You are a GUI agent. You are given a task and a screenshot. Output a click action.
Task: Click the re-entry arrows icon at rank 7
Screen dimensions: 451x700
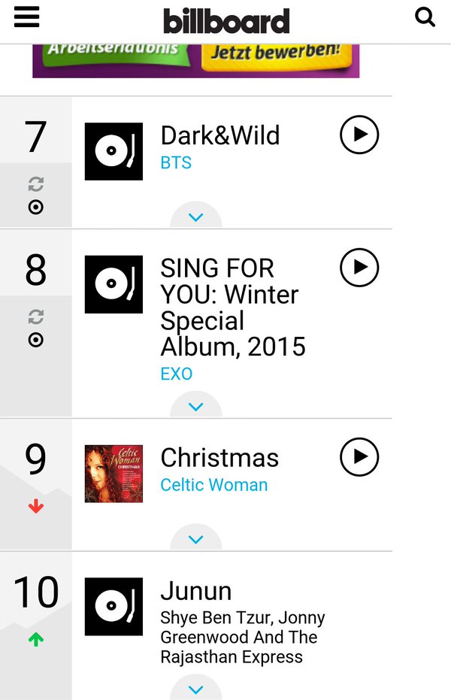click(x=35, y=184)
